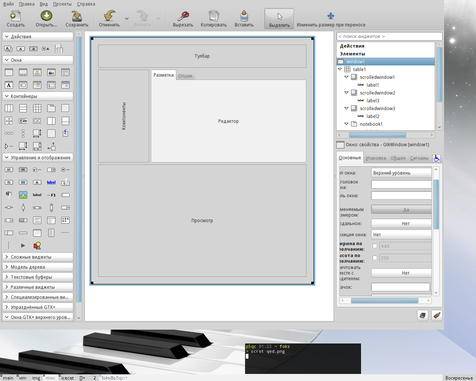Viewport: 476px width, 381px height.
Task: Pick the Menu Bar 'File' container icon
Action: click(23, 121)
